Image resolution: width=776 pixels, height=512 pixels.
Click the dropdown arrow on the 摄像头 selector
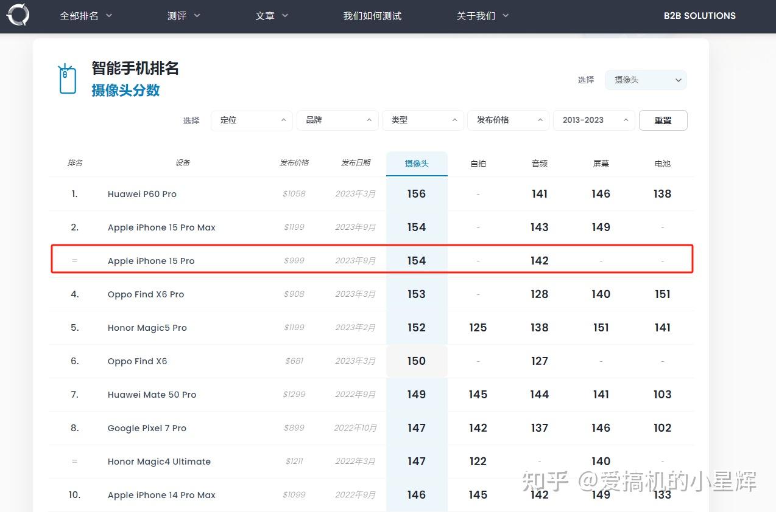pos(678,80)
